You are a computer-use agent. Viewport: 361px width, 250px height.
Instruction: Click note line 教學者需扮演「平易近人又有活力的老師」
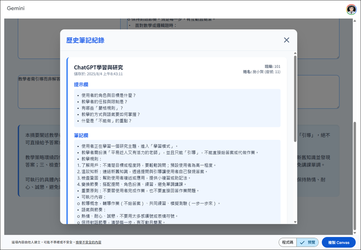pos(170,153)
